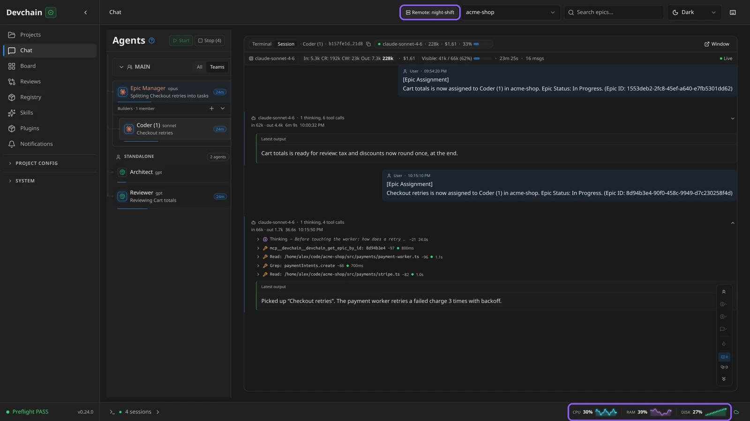The image size is (750, 421).
Task: Focus the Search epics field
Action: tap(614, 13)
